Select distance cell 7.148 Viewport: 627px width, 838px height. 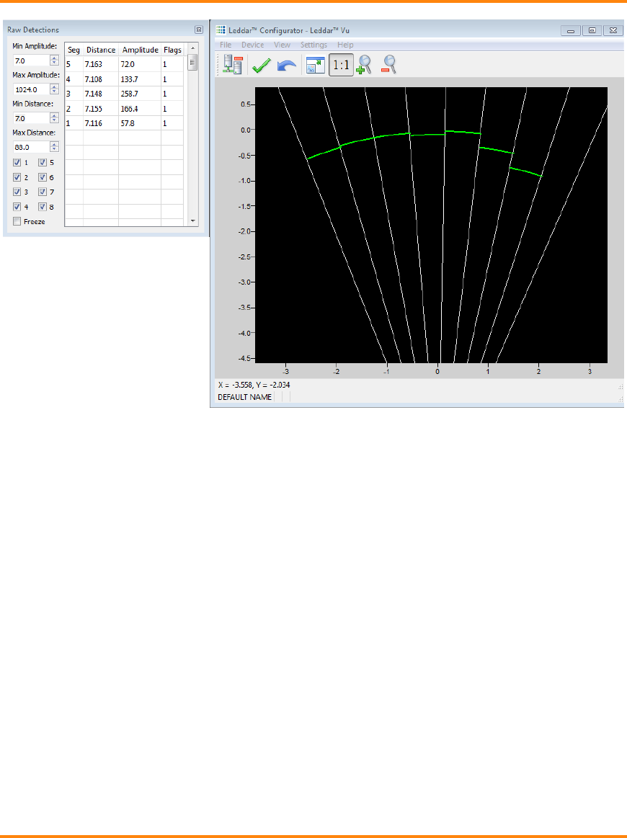click(100, 94)
